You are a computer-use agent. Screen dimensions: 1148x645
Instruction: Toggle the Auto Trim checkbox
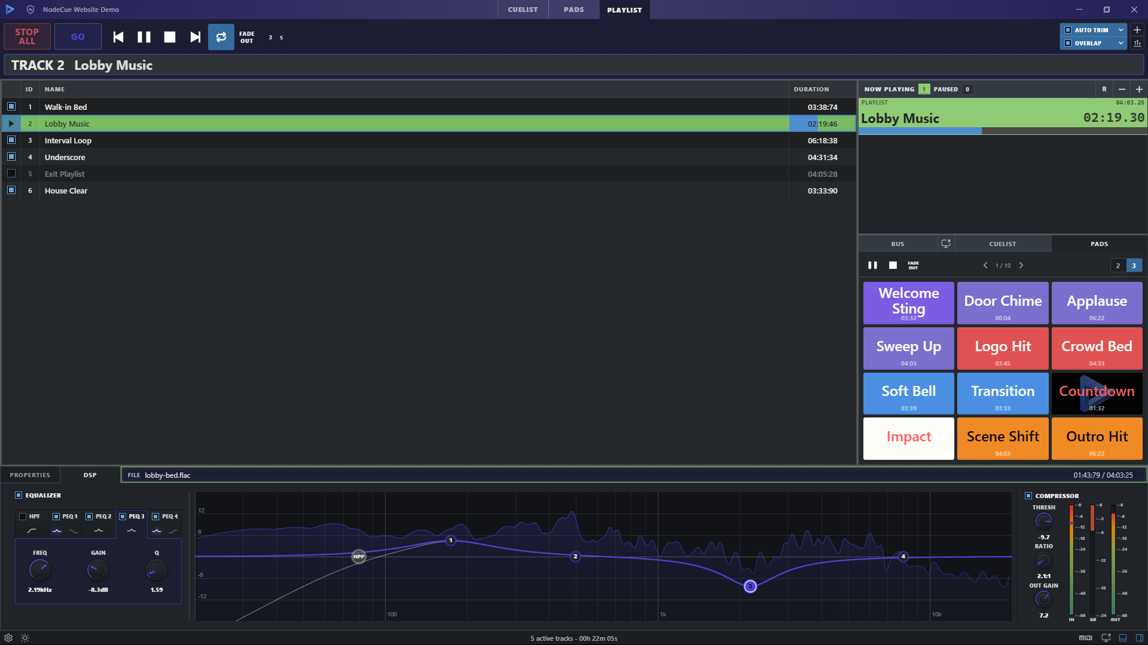[1068, 30]
